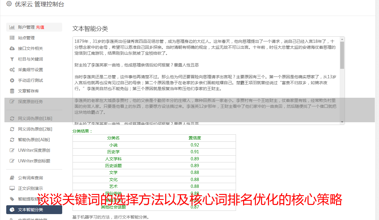Click the play icon for 手动运行测试
Image resolution: width=379 pixels, height=220 pixels.
(x=12, y=80)
